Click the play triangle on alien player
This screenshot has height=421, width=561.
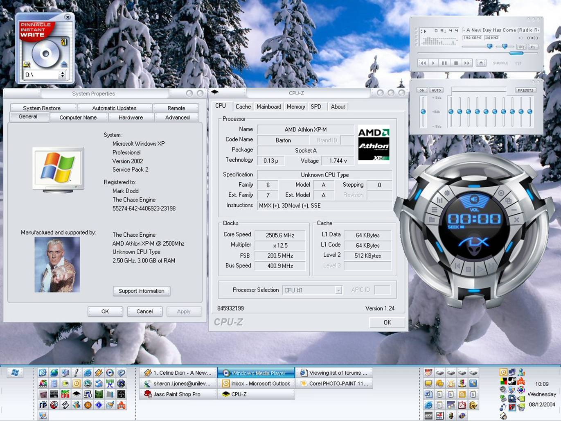pos(481,269)
